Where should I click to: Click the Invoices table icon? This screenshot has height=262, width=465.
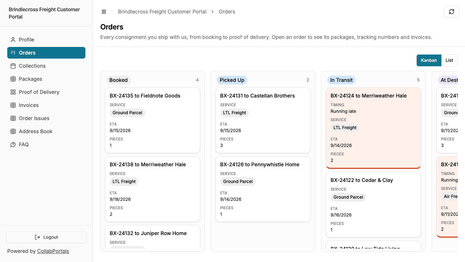[13, 105]
